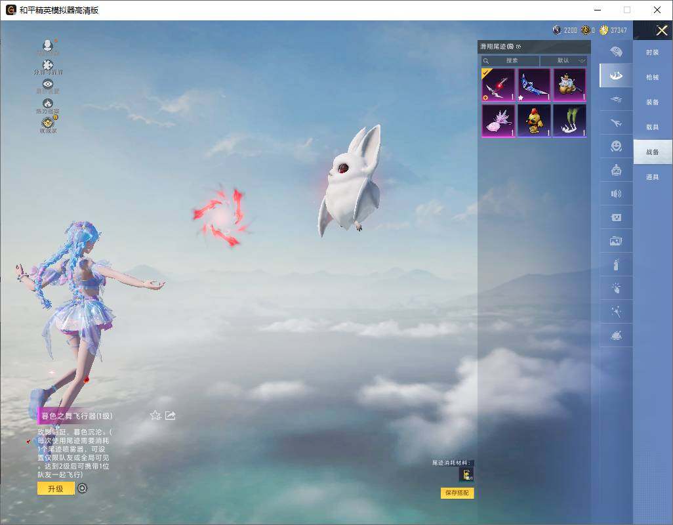
Task: Open the 默认 sort dropdown
Action: pos(563,60)
